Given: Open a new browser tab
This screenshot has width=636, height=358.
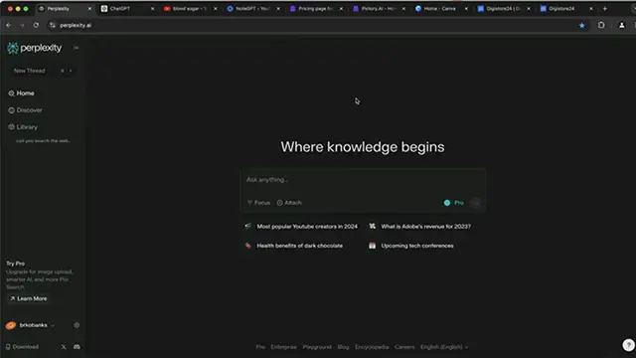Looking at the screenshot, I should (x=605, y=9).
